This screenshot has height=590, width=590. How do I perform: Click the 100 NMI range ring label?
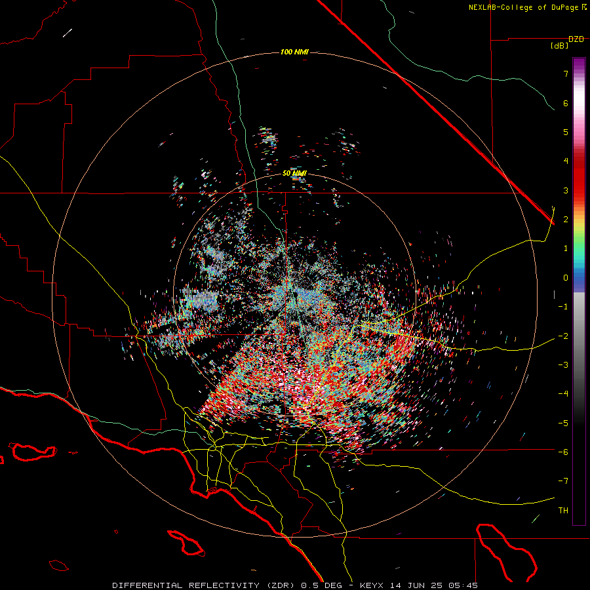point(294,52)
